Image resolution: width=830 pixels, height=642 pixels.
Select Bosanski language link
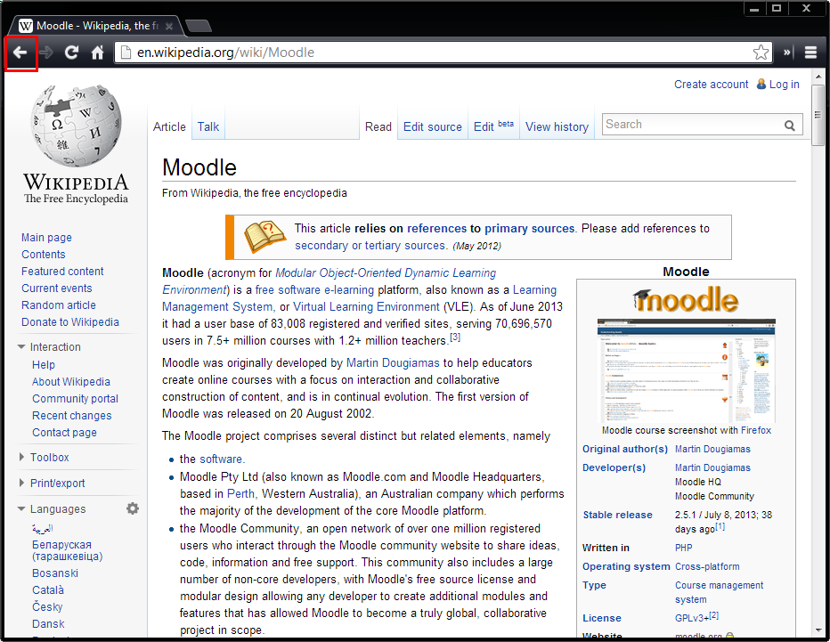point(55,573)
